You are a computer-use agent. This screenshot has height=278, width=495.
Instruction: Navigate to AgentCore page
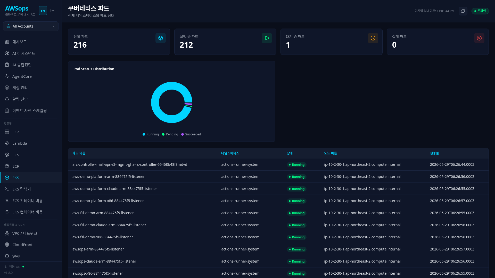click(x=31, y=76)
